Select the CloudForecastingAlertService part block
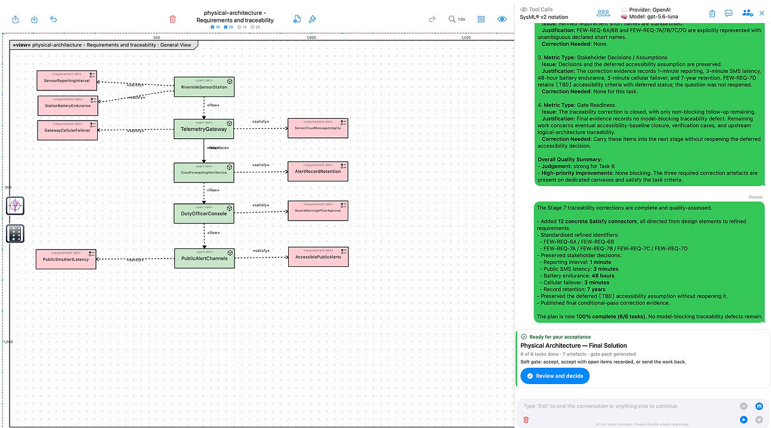771x428 pixels. point(204,172)
